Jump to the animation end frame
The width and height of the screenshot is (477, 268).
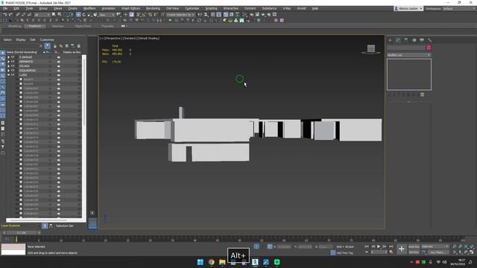[391, 246]
